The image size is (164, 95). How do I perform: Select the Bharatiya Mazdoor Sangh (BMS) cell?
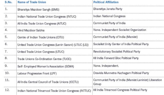click(38, 10)
